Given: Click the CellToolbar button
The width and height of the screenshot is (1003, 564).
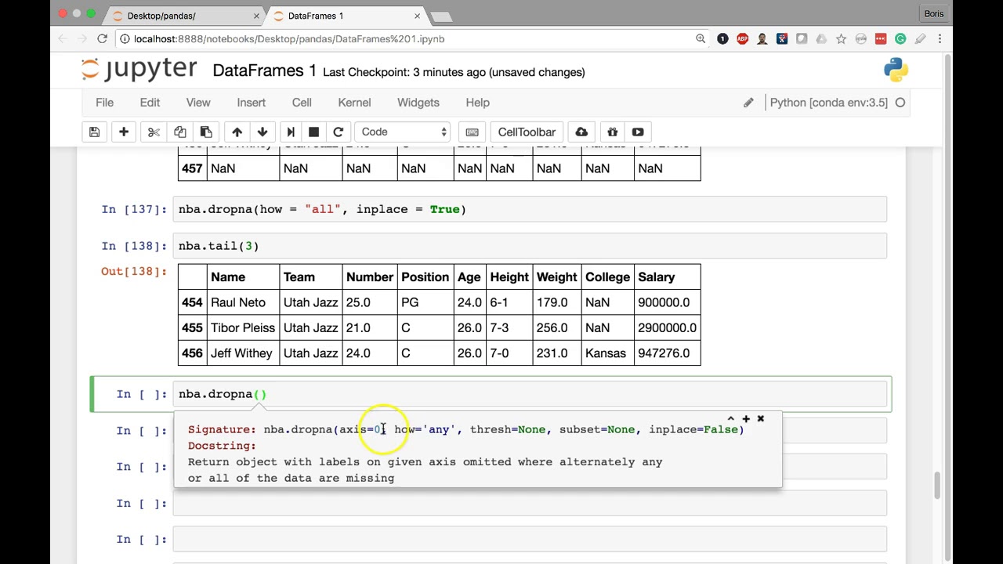Looking at the screenshot, I should tap(527, 132).
